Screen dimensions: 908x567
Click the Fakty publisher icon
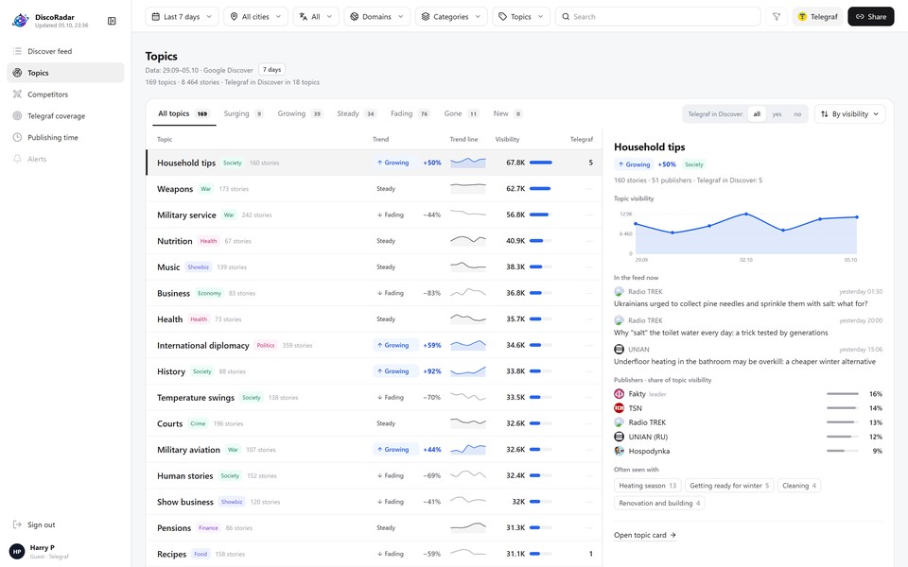[619, 394]
